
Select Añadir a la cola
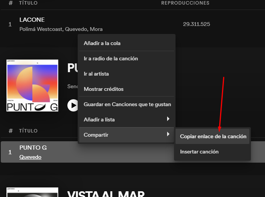pos(102,43)
